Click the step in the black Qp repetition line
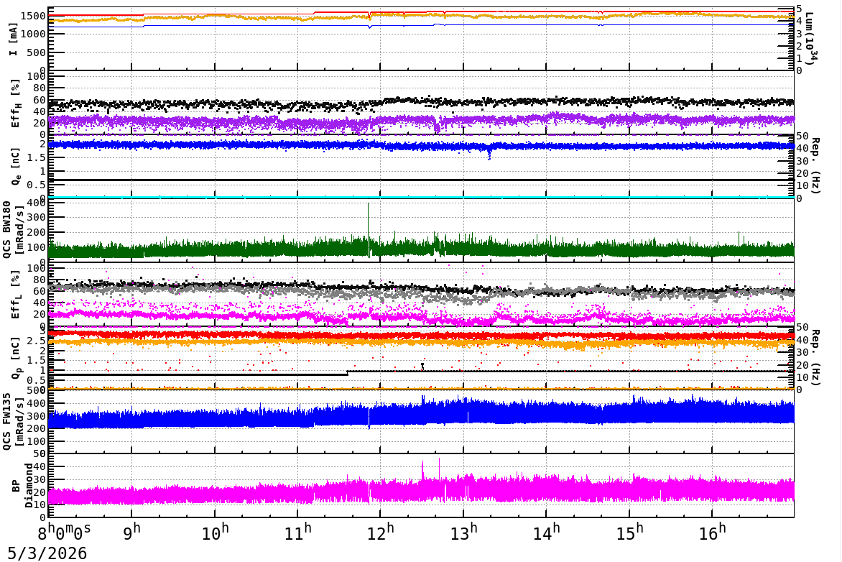842x562 pixels. coord(348,372)
